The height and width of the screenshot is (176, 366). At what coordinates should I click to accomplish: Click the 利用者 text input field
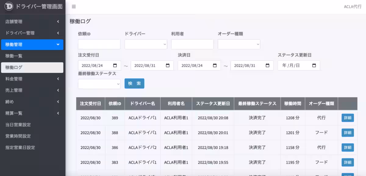point(192,44)
